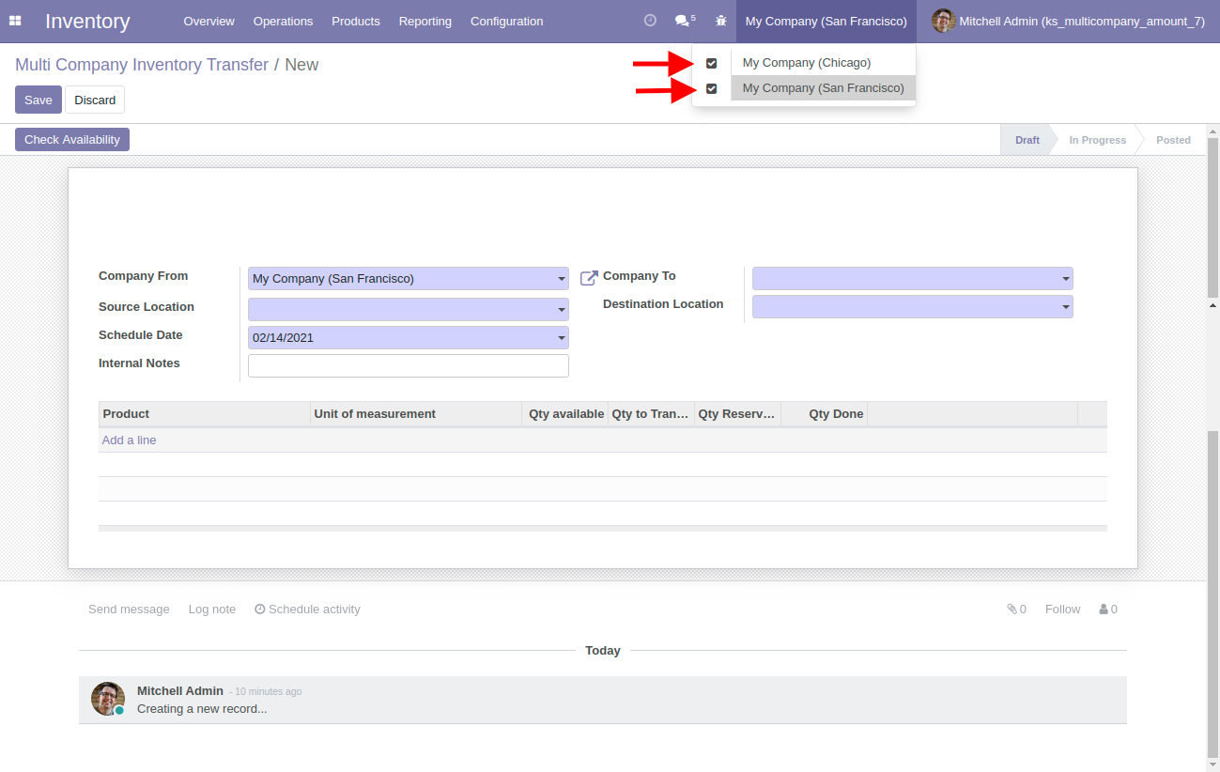Click the external link icon beside Company From
This screenshot has width=1220, height=772.
589,278
